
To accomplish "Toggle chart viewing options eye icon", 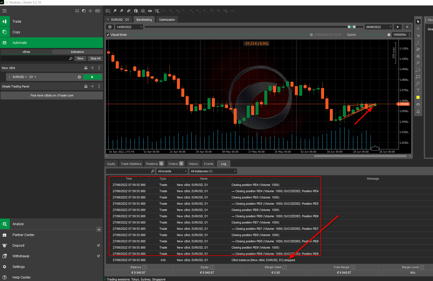I will tap(150, 11).
